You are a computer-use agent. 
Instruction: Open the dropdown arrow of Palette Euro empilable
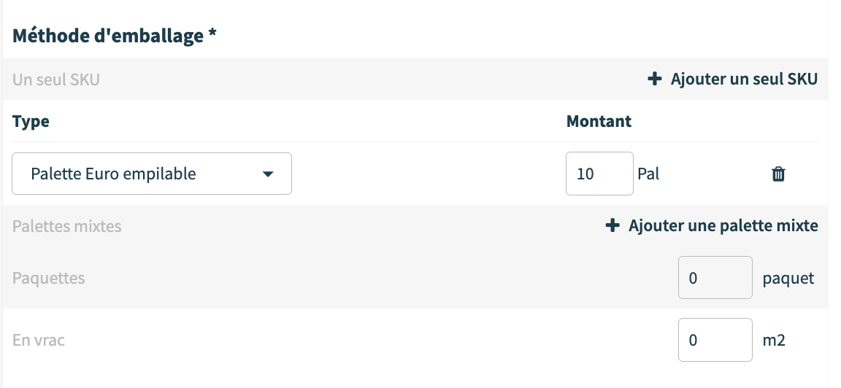[x=268, y=174]
